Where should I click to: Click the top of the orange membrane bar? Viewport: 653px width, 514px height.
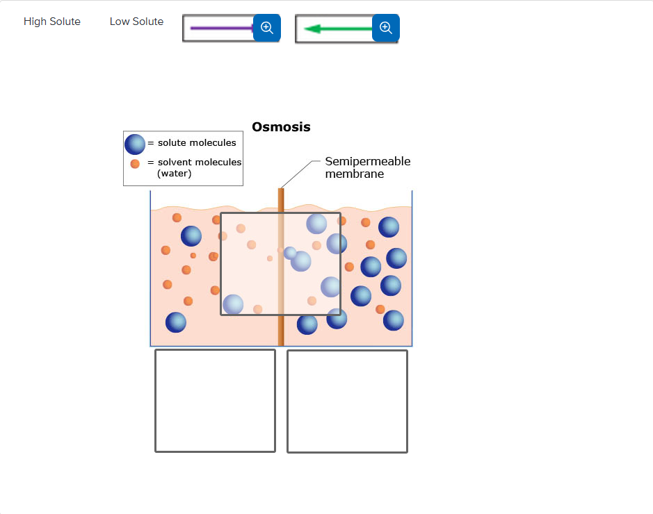(281, 192)
